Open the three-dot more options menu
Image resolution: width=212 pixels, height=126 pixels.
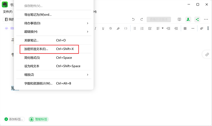(206, 19)
